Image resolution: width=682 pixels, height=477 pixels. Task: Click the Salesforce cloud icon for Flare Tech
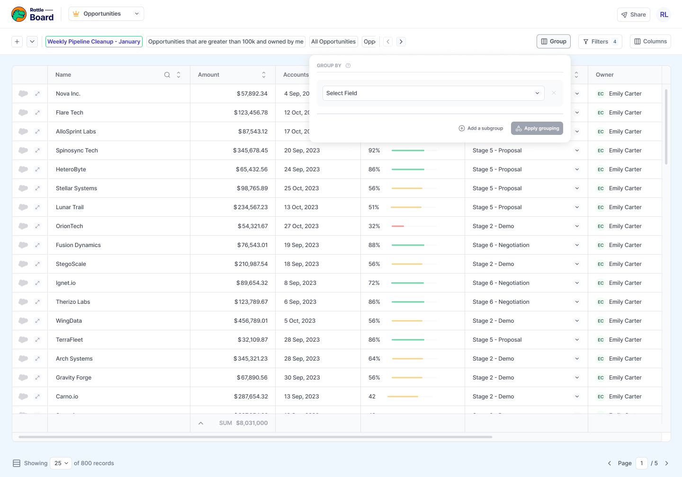23,113
